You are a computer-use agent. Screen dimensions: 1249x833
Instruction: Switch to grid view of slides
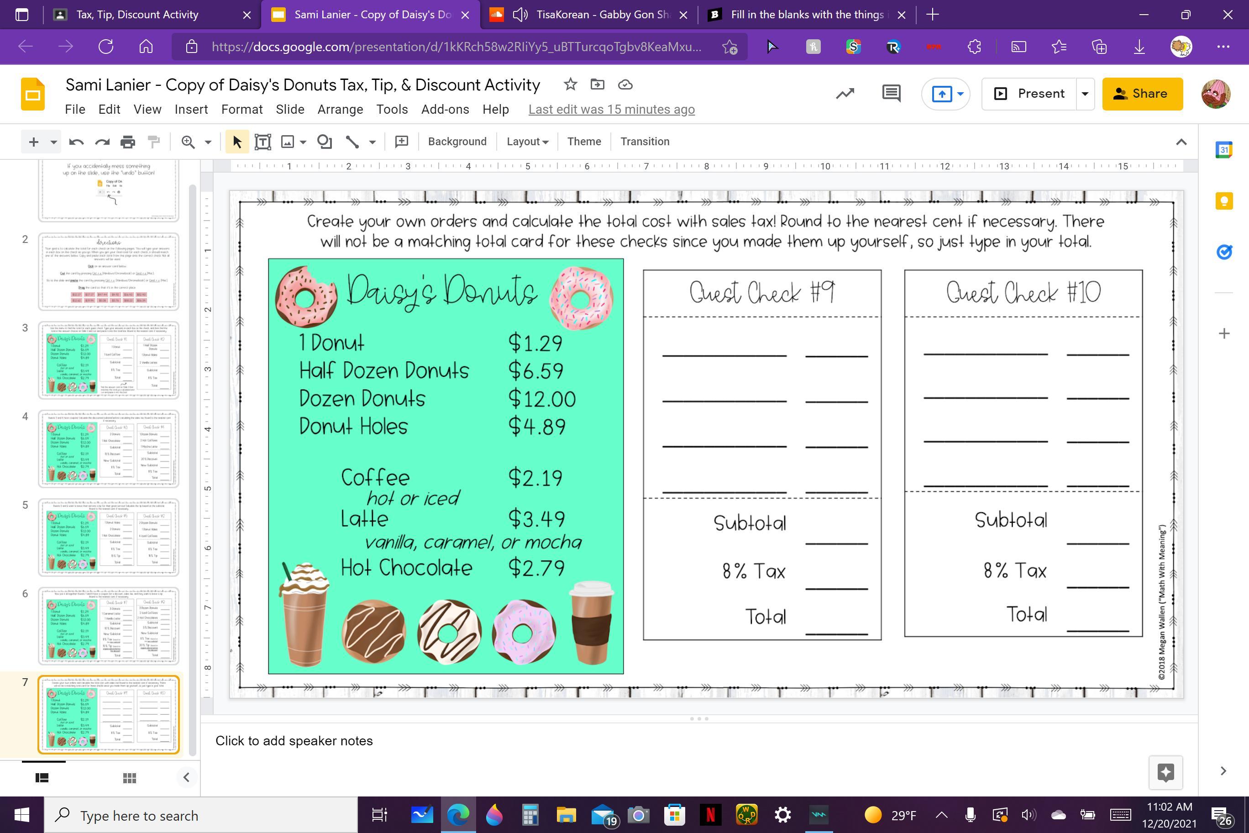click(x=129, y=778)
